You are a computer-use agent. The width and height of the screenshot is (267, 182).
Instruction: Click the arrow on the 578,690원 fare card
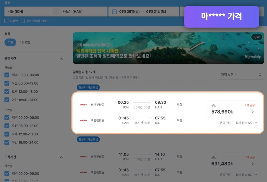(x=252, y=112)
